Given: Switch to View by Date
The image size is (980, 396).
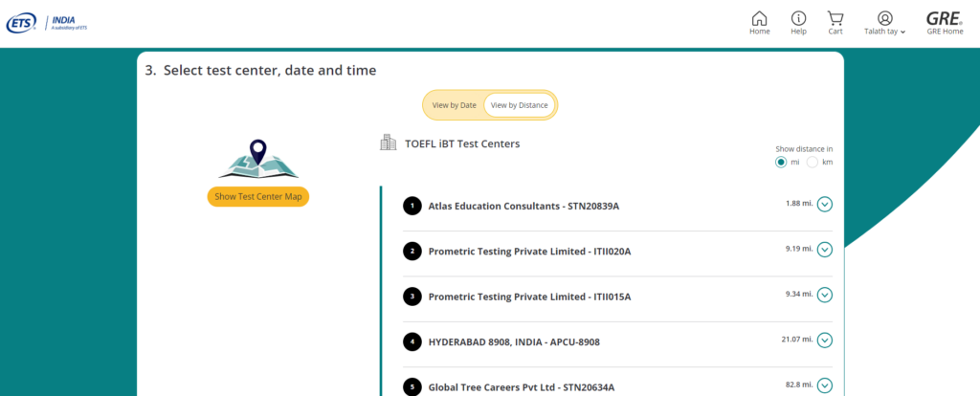Looking at the screenshot, I should pyautogui.click(x=455, y=105).
